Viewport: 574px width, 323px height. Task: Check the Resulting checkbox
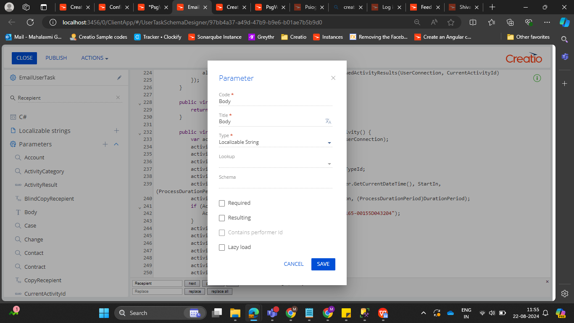click(x=222, y=218)
